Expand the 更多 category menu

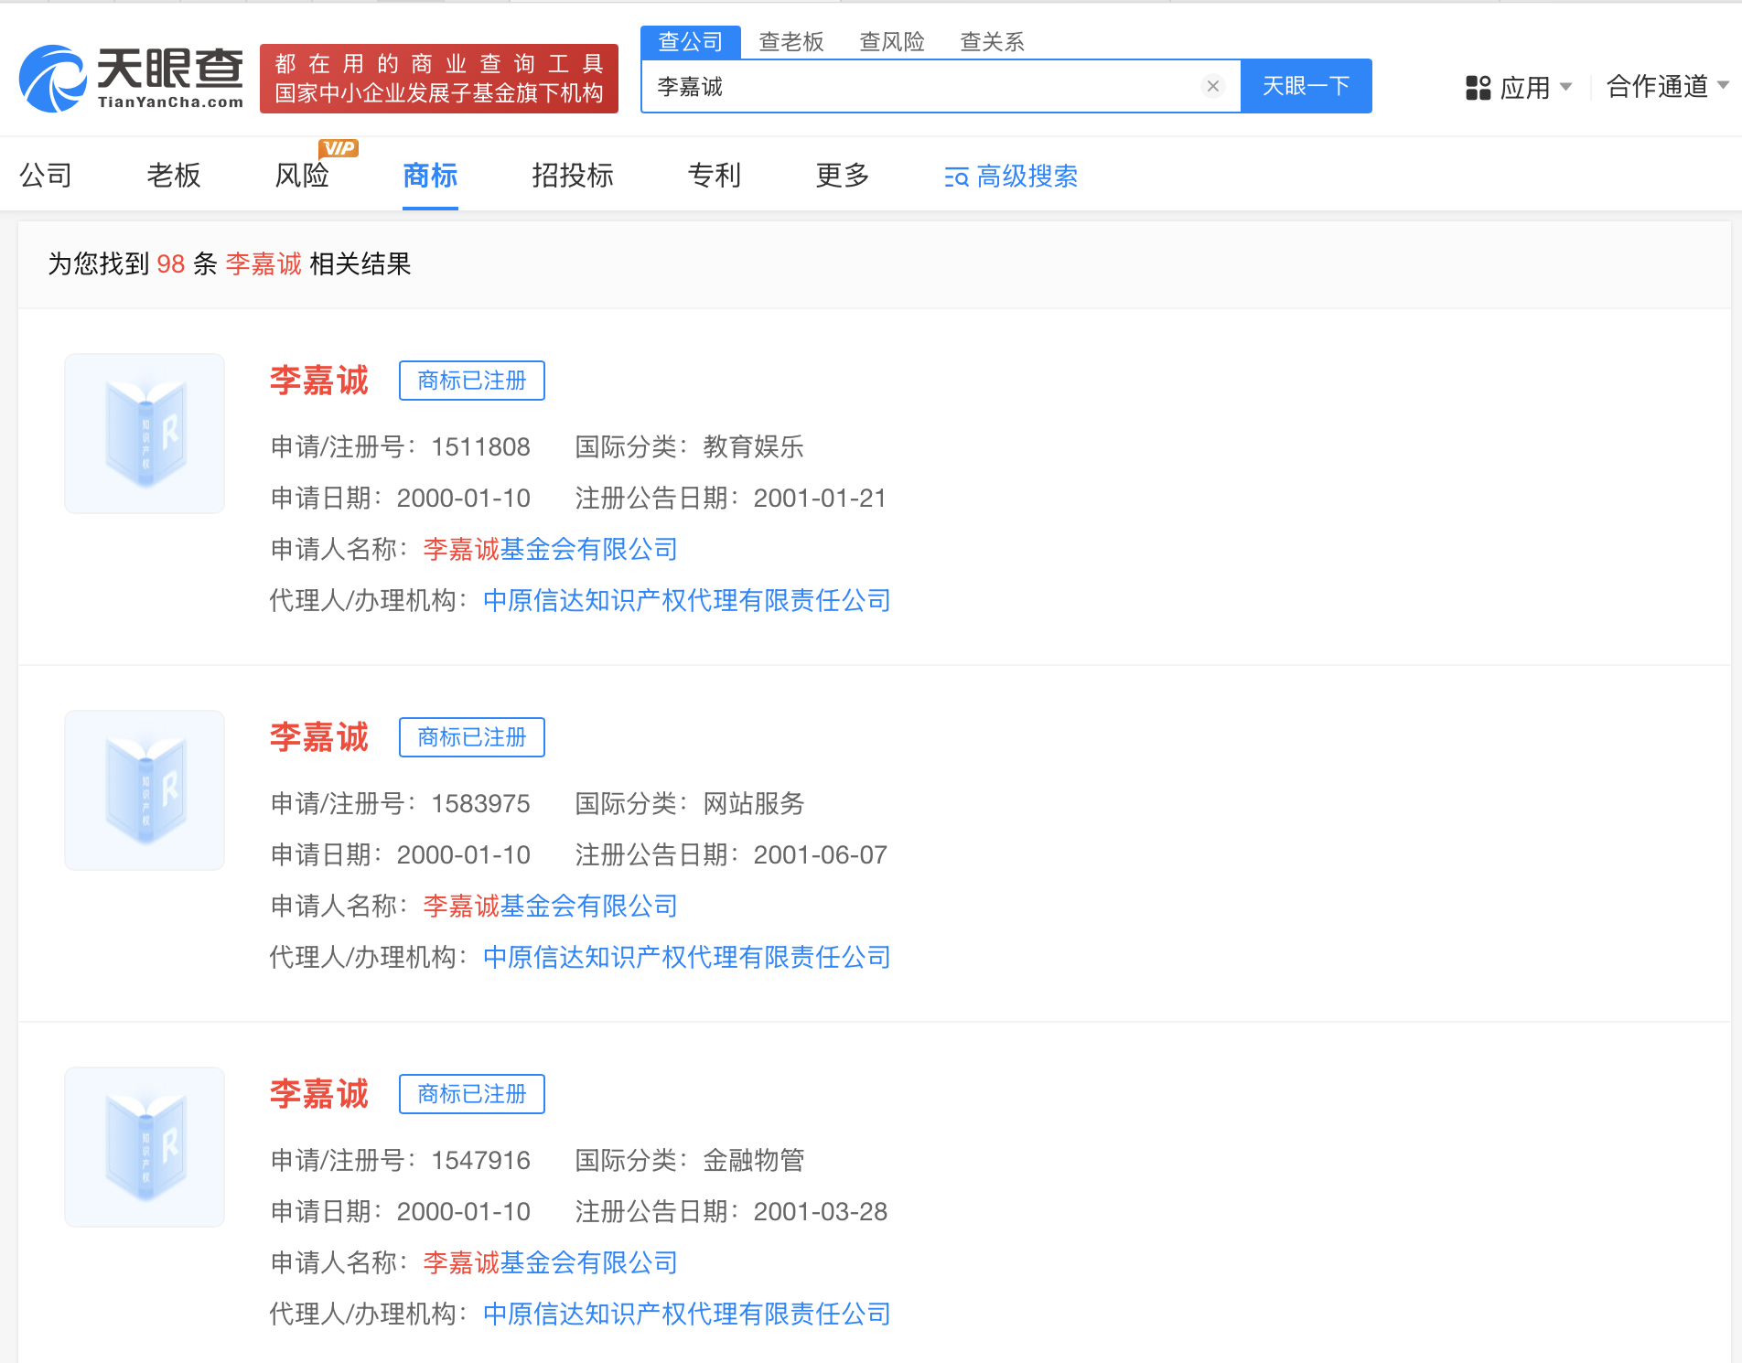coord(842,175)
